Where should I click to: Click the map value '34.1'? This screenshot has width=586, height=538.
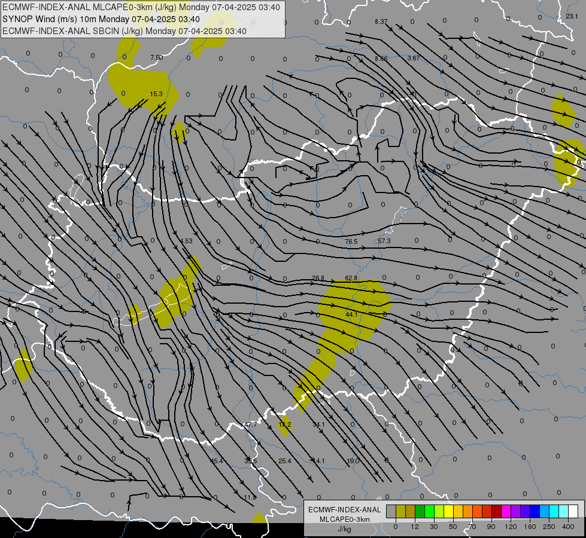click(319, 424)
